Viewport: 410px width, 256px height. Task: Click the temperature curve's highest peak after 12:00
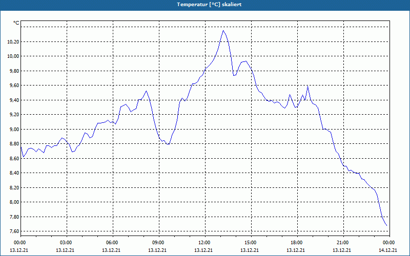pyautogui.click(x=223, y=31)
